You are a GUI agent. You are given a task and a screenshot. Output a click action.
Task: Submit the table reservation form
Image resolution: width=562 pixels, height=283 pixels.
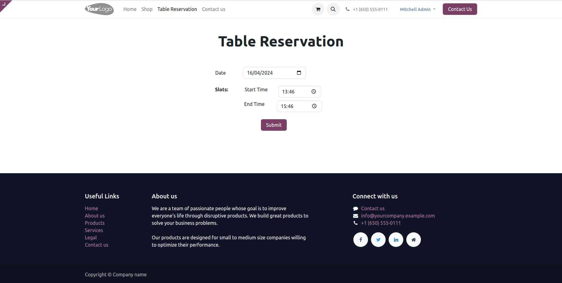coord(274,125)
